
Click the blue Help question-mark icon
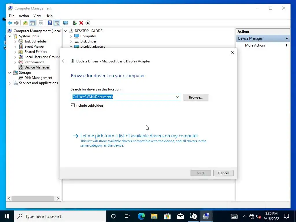[x=50, y=23]
